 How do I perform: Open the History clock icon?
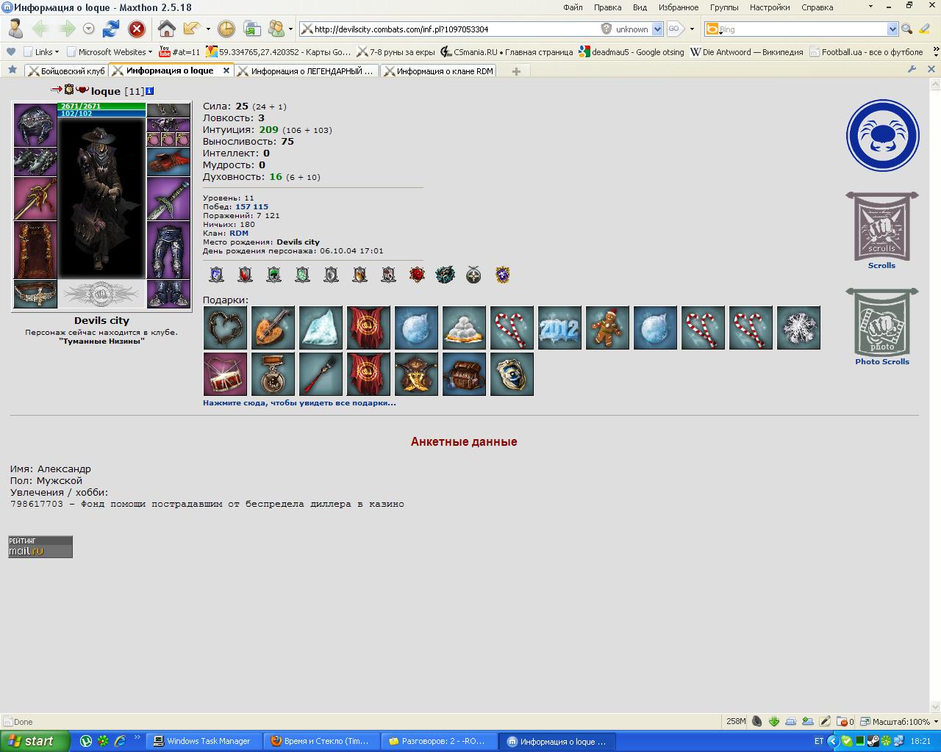click(x=226, y=29)
